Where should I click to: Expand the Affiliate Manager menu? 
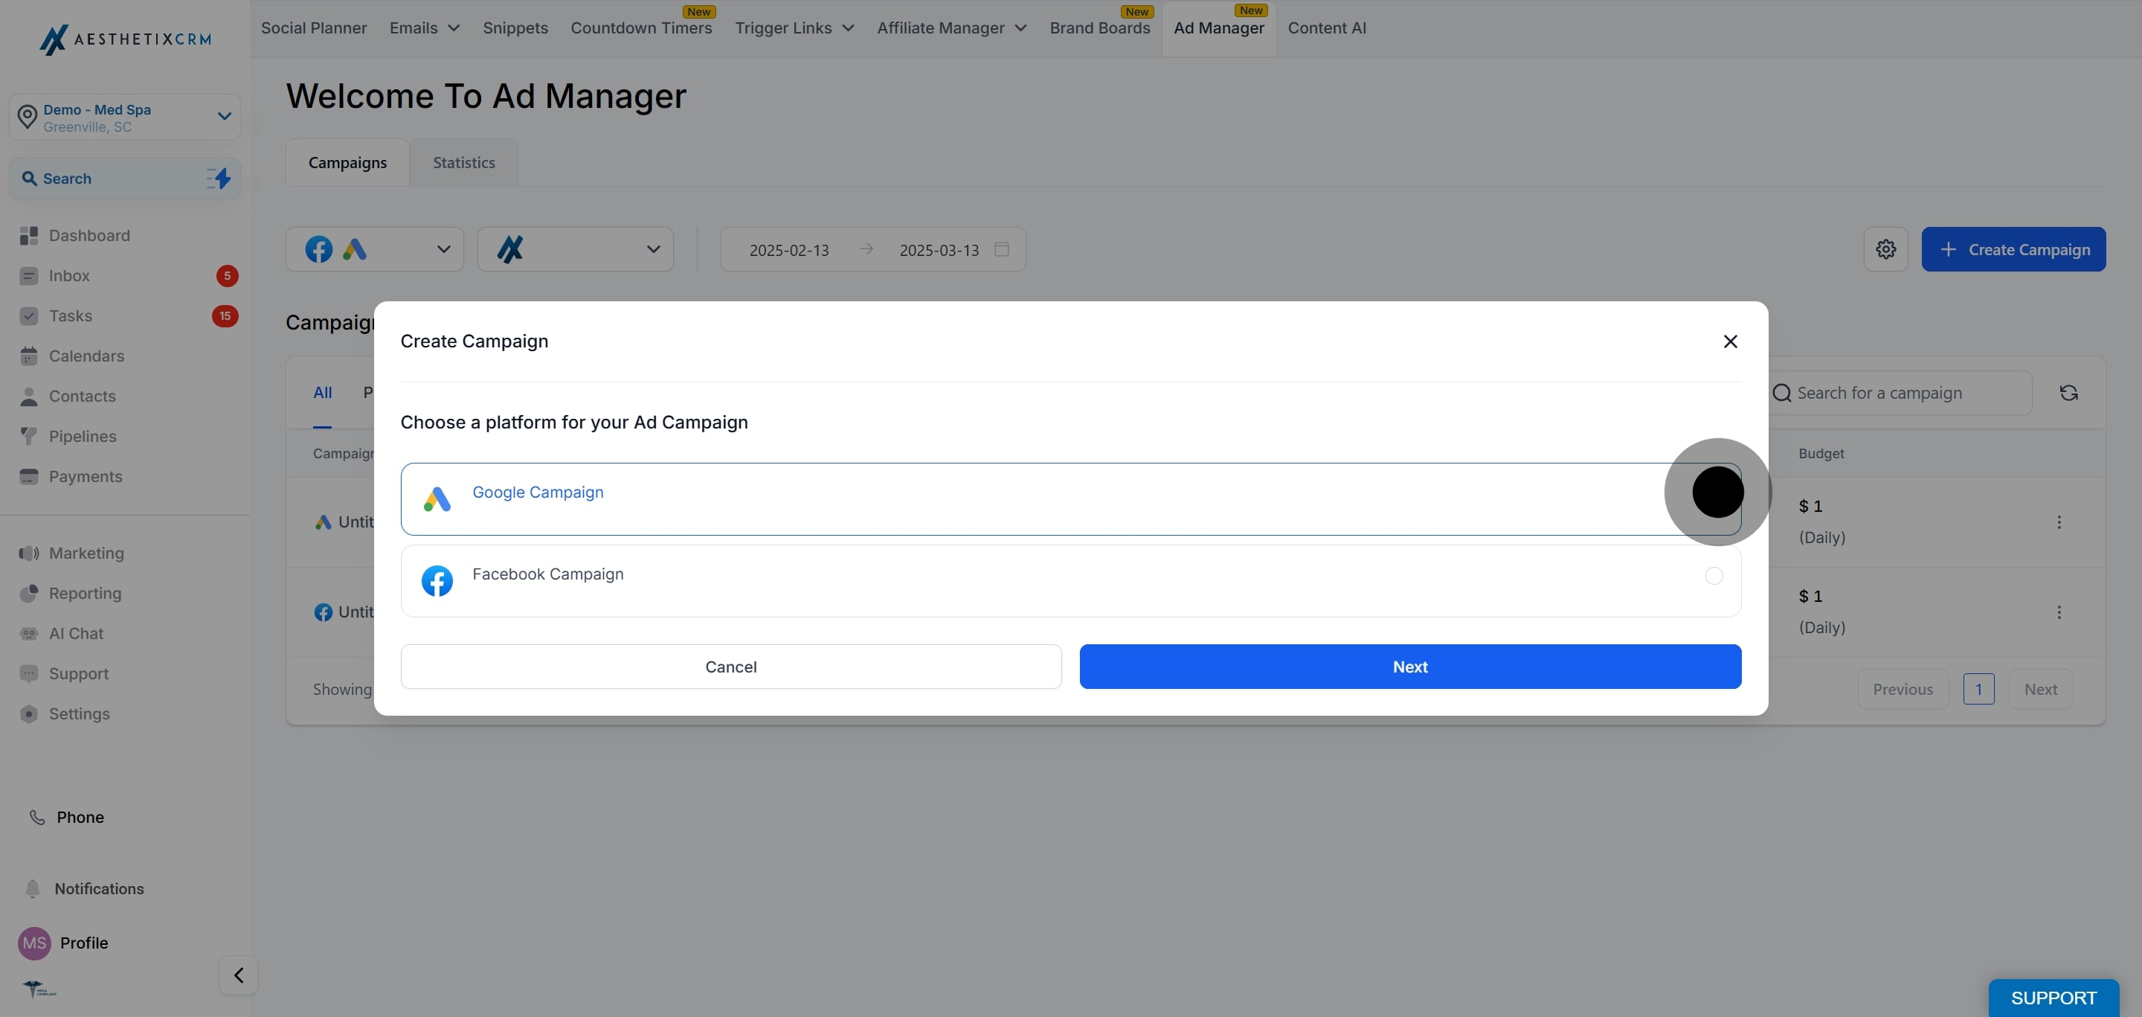click(x=951, y=28)
